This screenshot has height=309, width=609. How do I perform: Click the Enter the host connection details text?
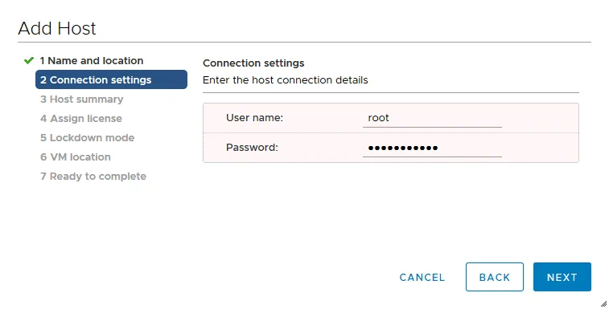[x=285, y=80]
